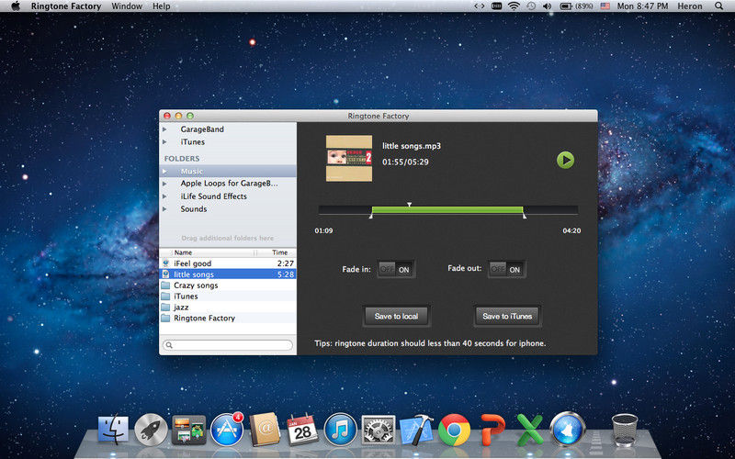Open the Apple menu
Screen dimensions: 735x459
(x=16, y=6)
